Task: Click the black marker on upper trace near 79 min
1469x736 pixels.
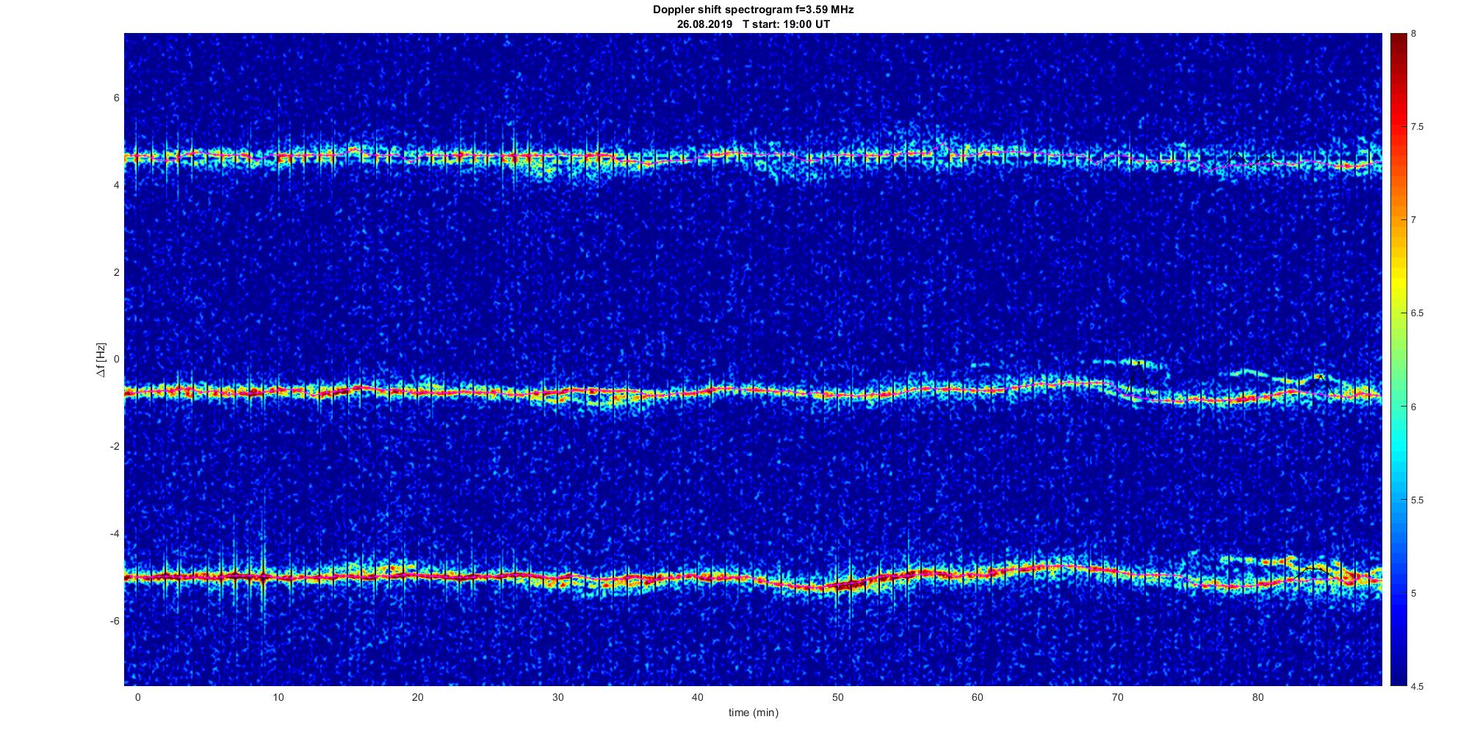Action: tap(1250, 159)
